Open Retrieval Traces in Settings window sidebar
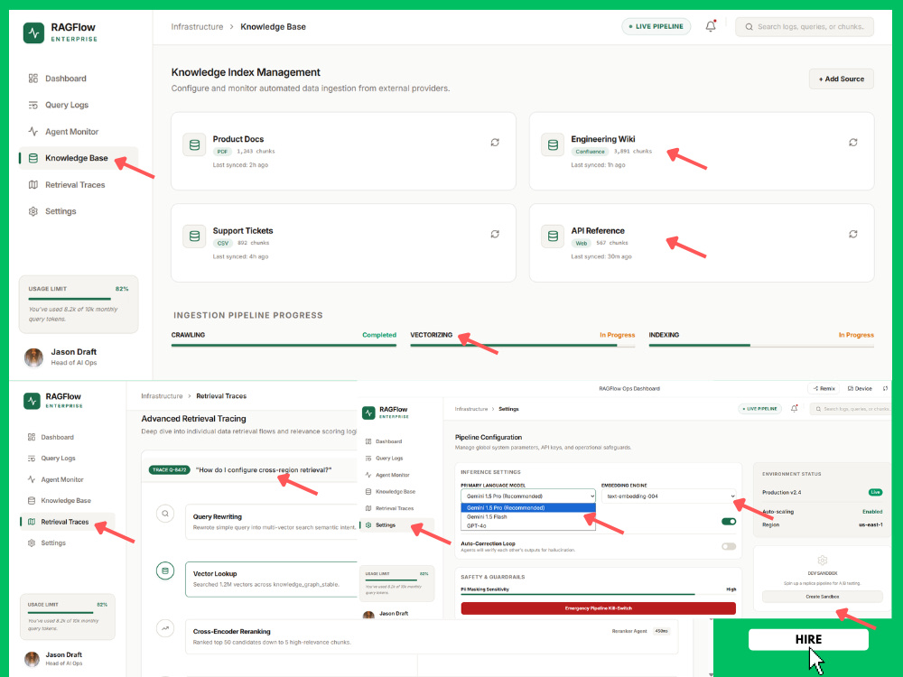Viewport: 903px width, 677px height. 395,508
